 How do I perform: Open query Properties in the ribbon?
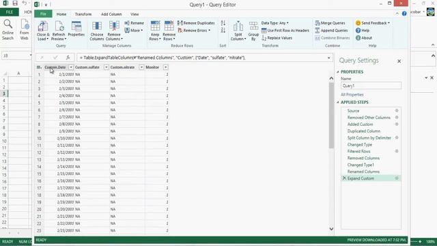[x=76, y=29]
